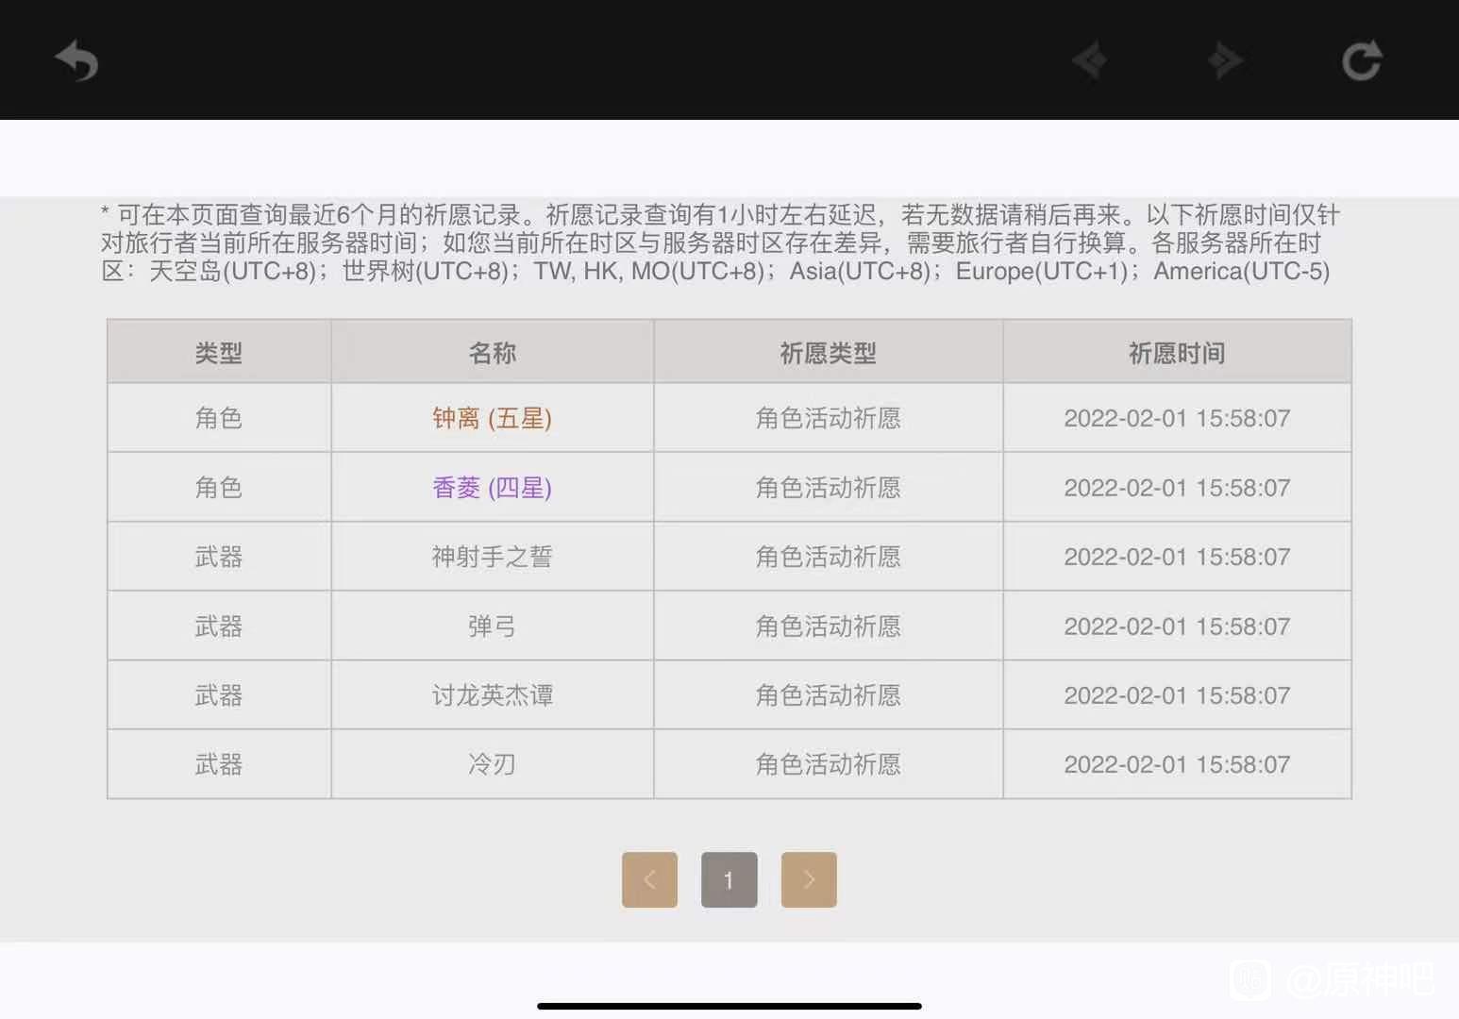Select the 弹弓 weapon name
The height and width of the screenshot is (1019, 1459).
(492, 626)
